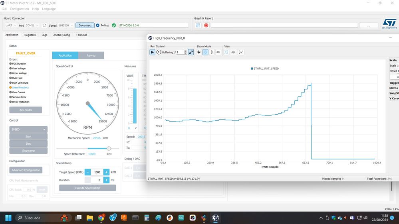The height and width of the screenshot is (224, 399).
Task: Open the UART connection type dropdown
Action: tap(11, 26)
